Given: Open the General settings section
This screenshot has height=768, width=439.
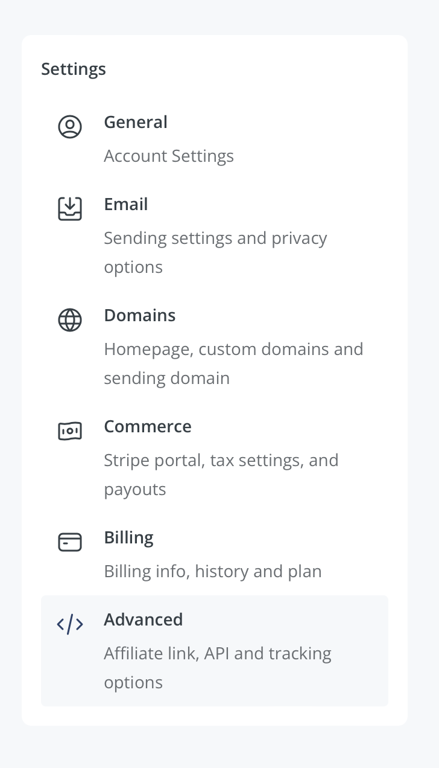Looking at the screenshot, I should [215, 139].
